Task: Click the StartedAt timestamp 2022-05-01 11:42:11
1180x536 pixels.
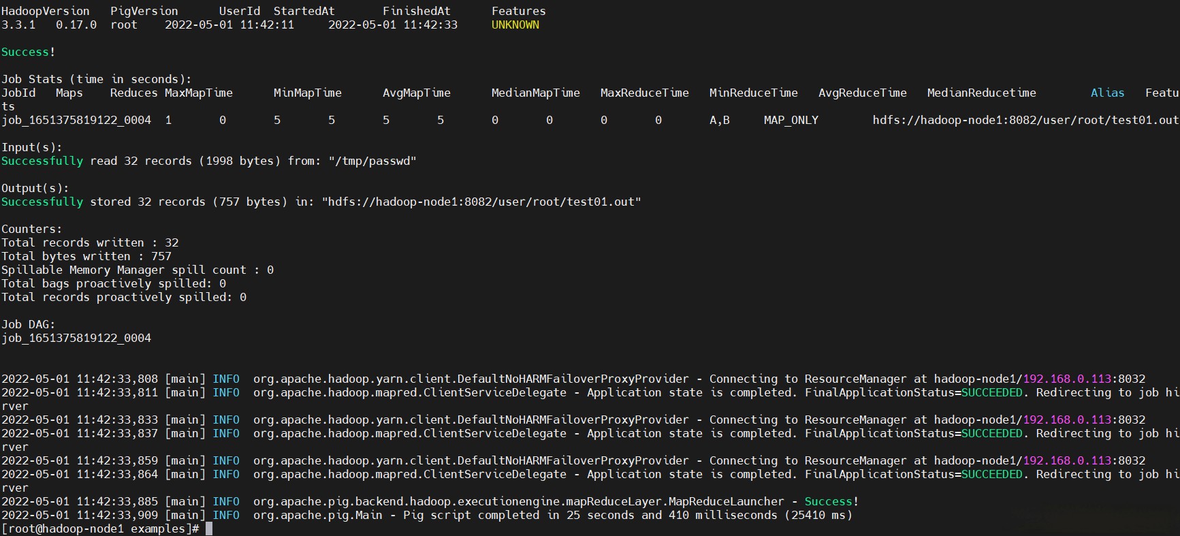Action: (x=229, y=25)
